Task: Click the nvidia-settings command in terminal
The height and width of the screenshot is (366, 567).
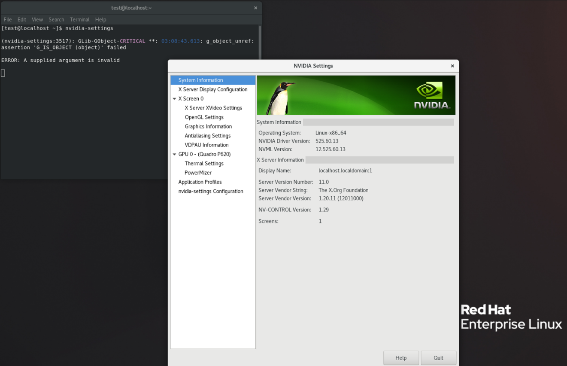Action: tap(89, 28)
